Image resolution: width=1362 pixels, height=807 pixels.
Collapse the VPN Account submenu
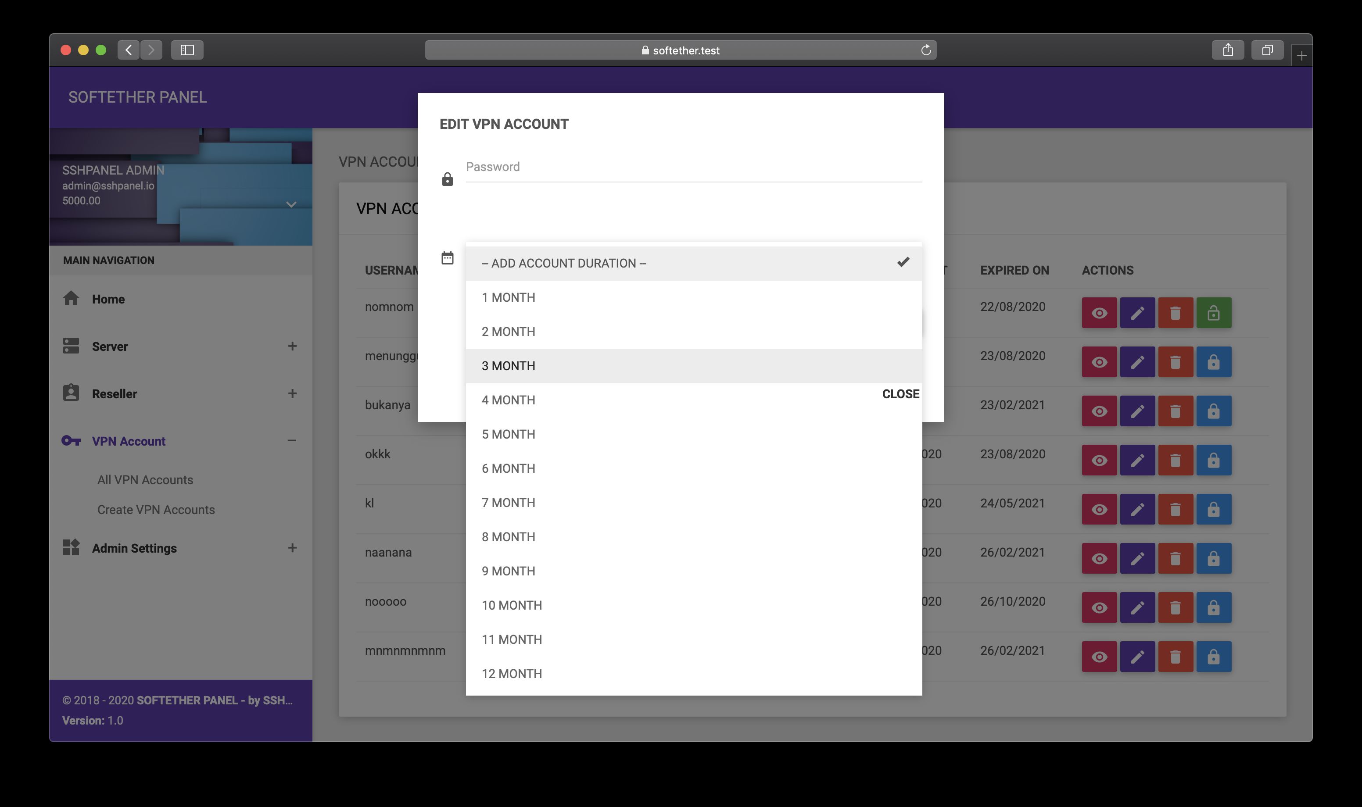click(292, 440)
